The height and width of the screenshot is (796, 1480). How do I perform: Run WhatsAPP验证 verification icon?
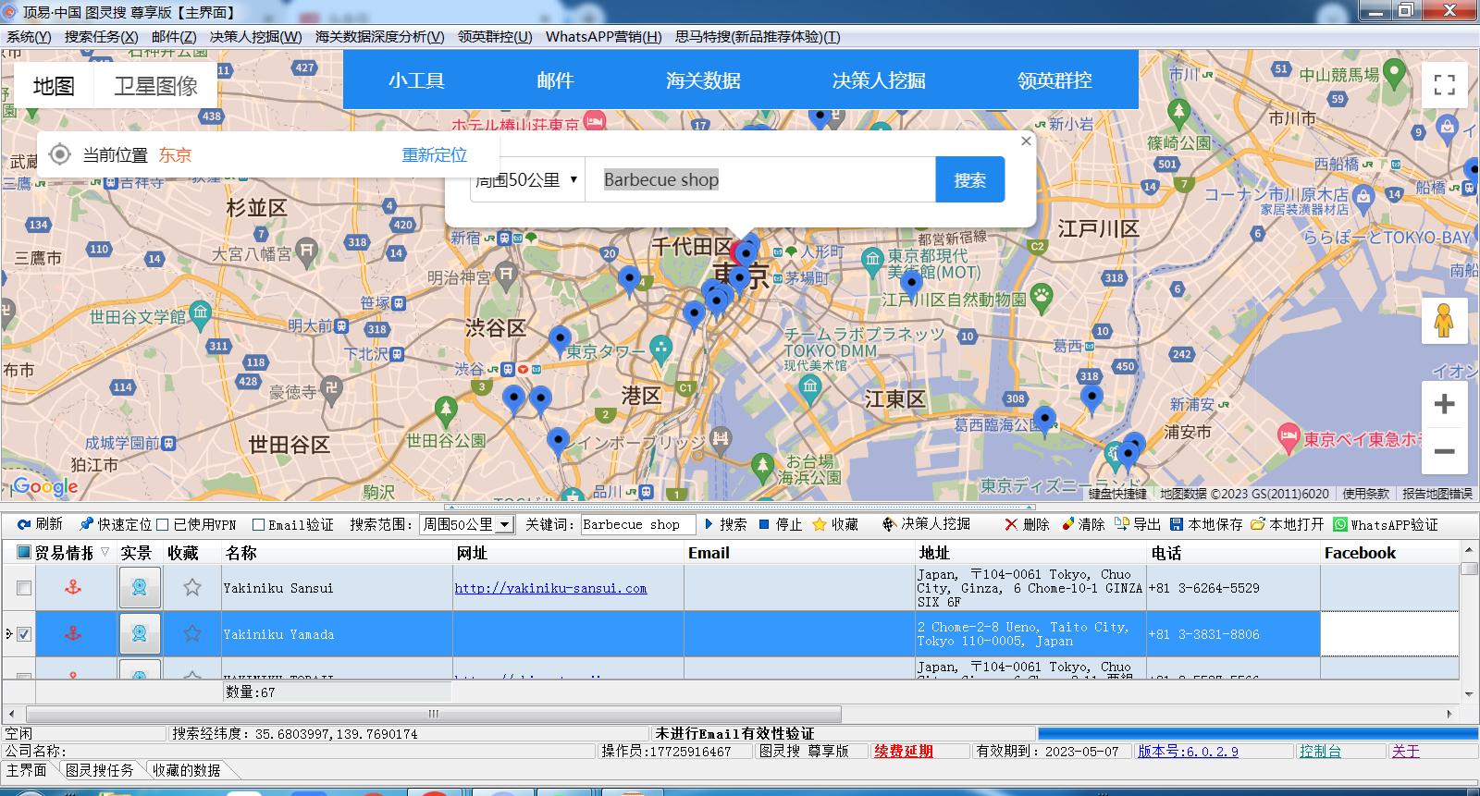[x=1340, y=524]
